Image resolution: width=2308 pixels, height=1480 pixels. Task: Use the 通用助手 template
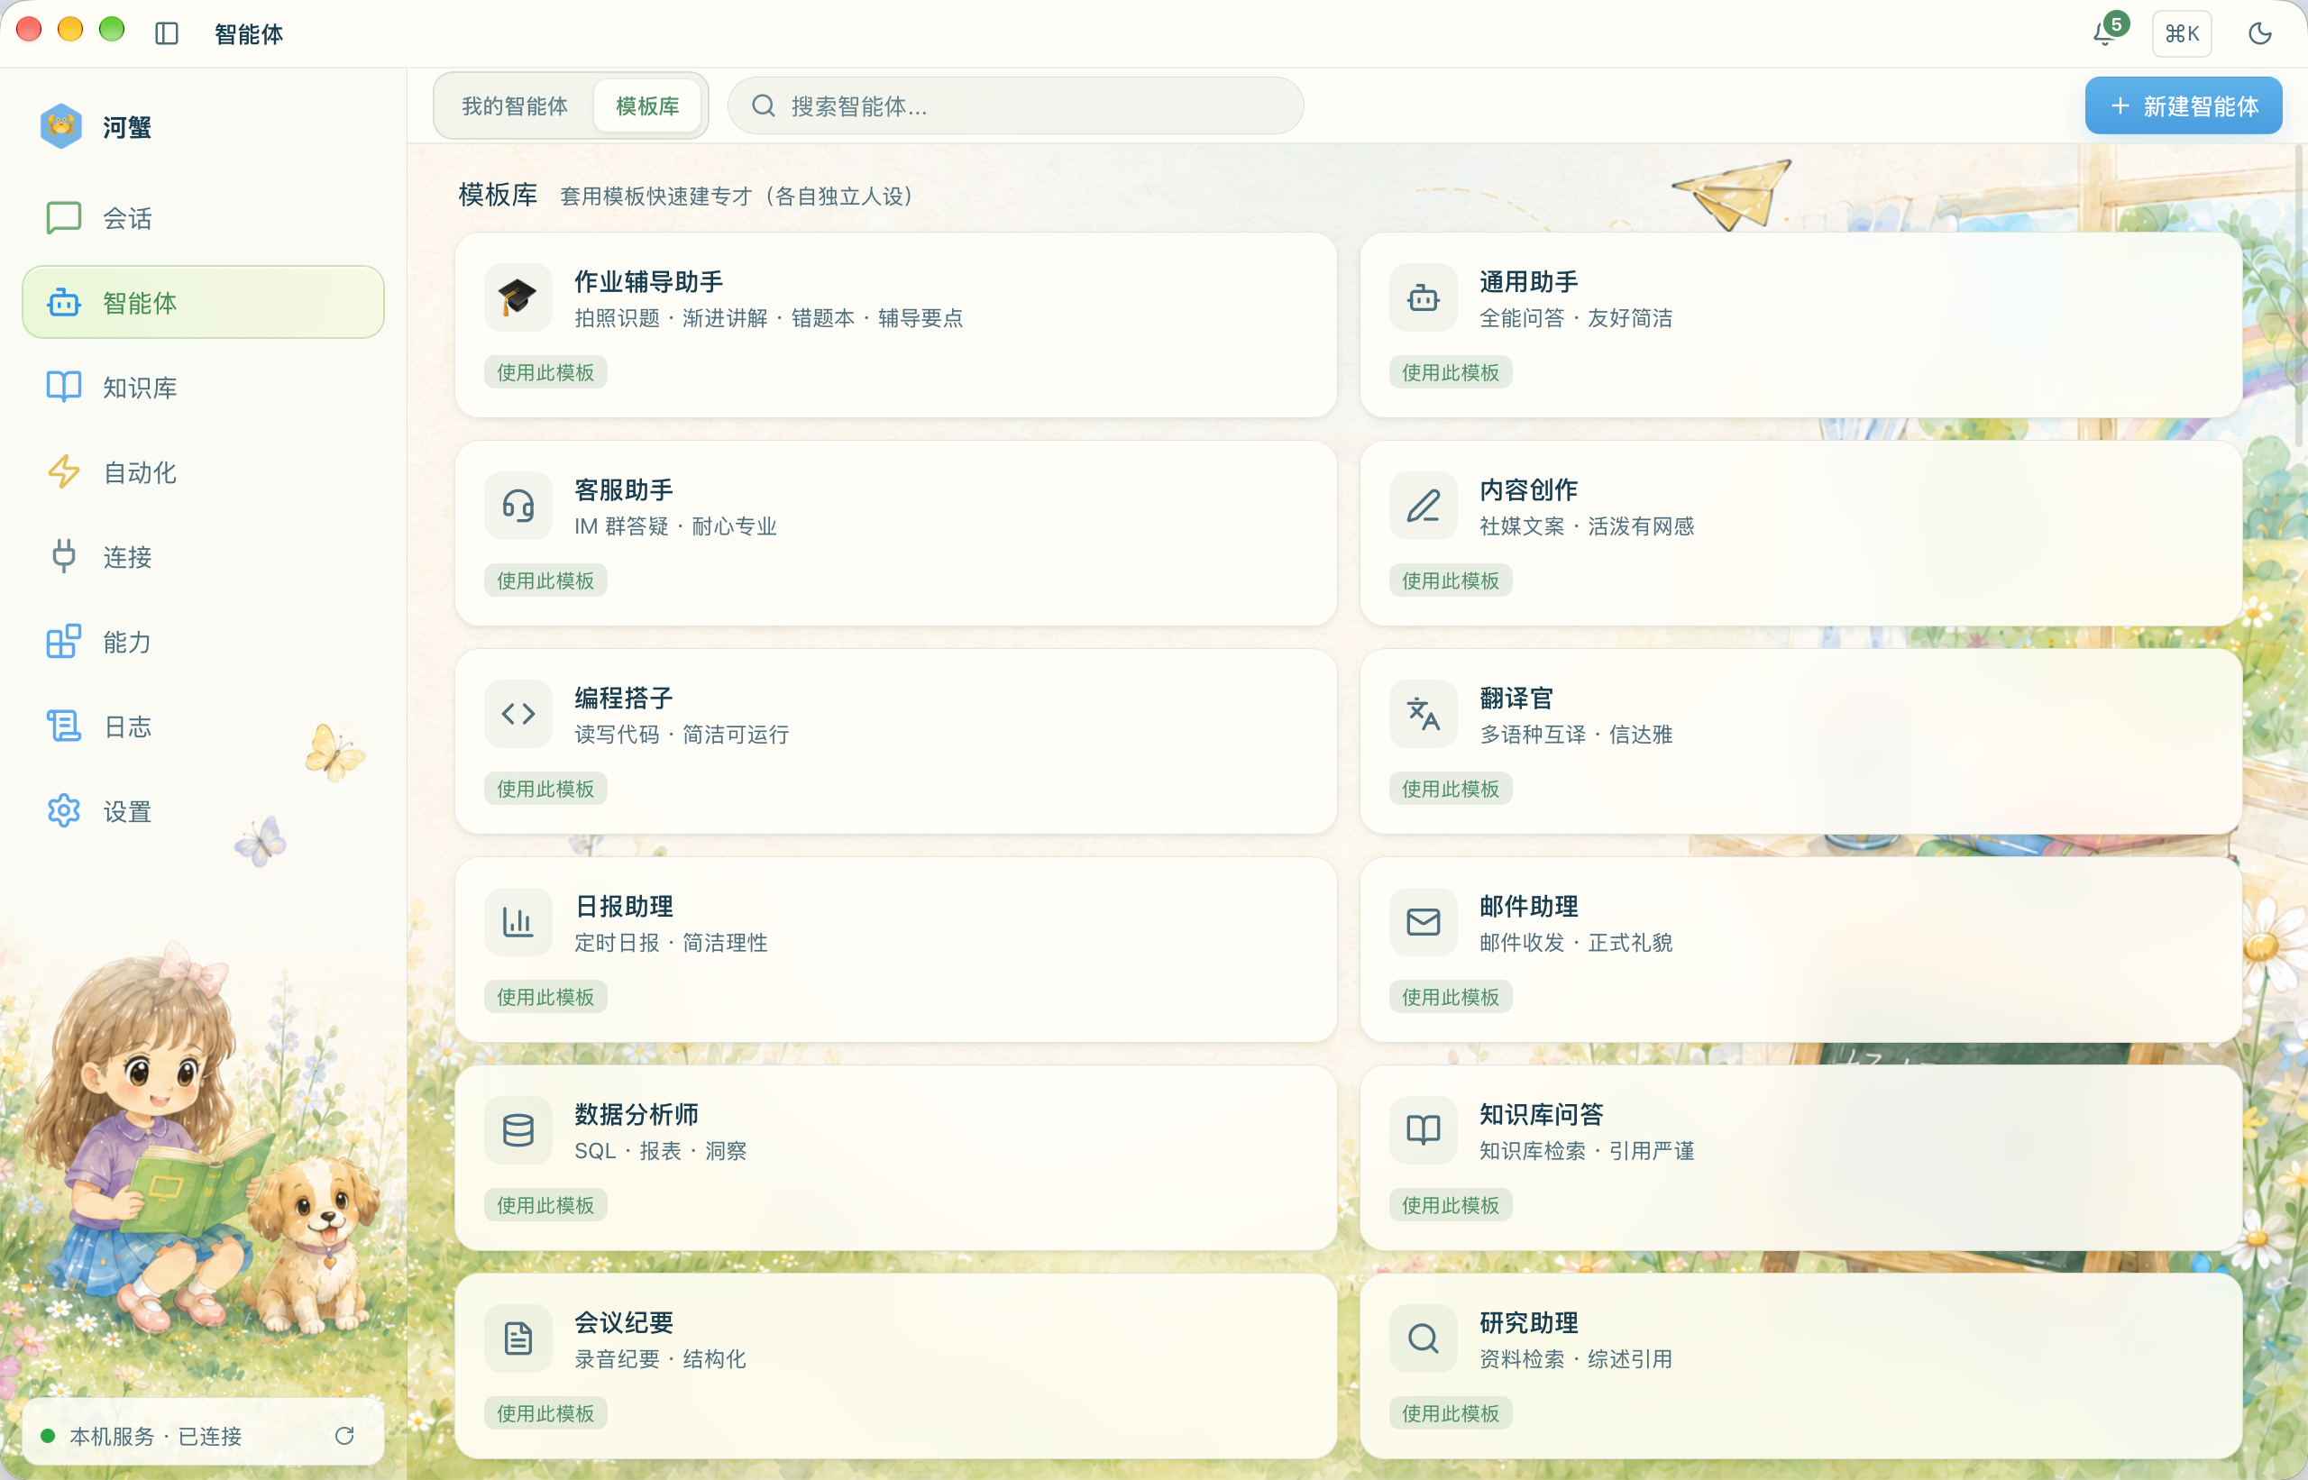coord(1450,372)
